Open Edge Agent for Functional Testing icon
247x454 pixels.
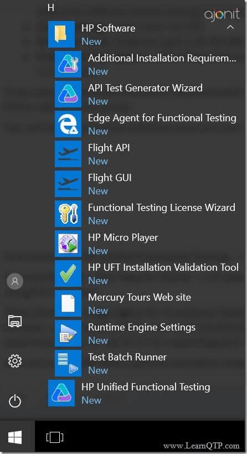[68, 124]
